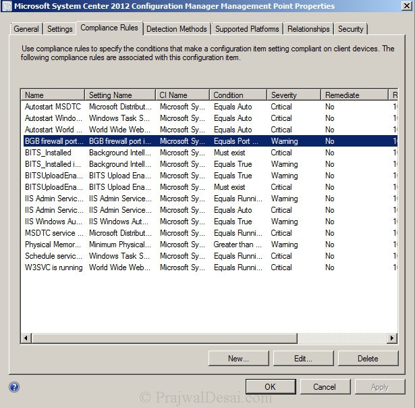
Task: Click the BGB firewall port i... setting cell
Action: 120,141
